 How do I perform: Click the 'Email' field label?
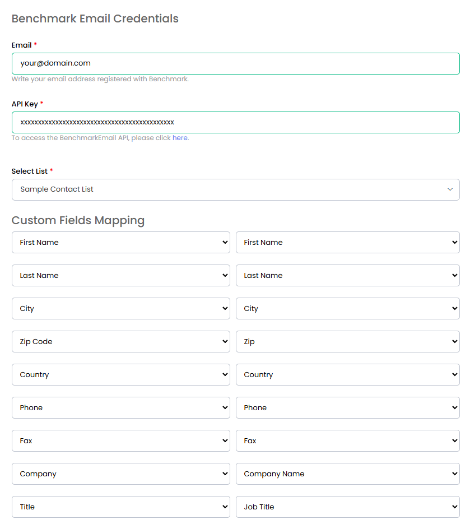click(x=22, y=45)
